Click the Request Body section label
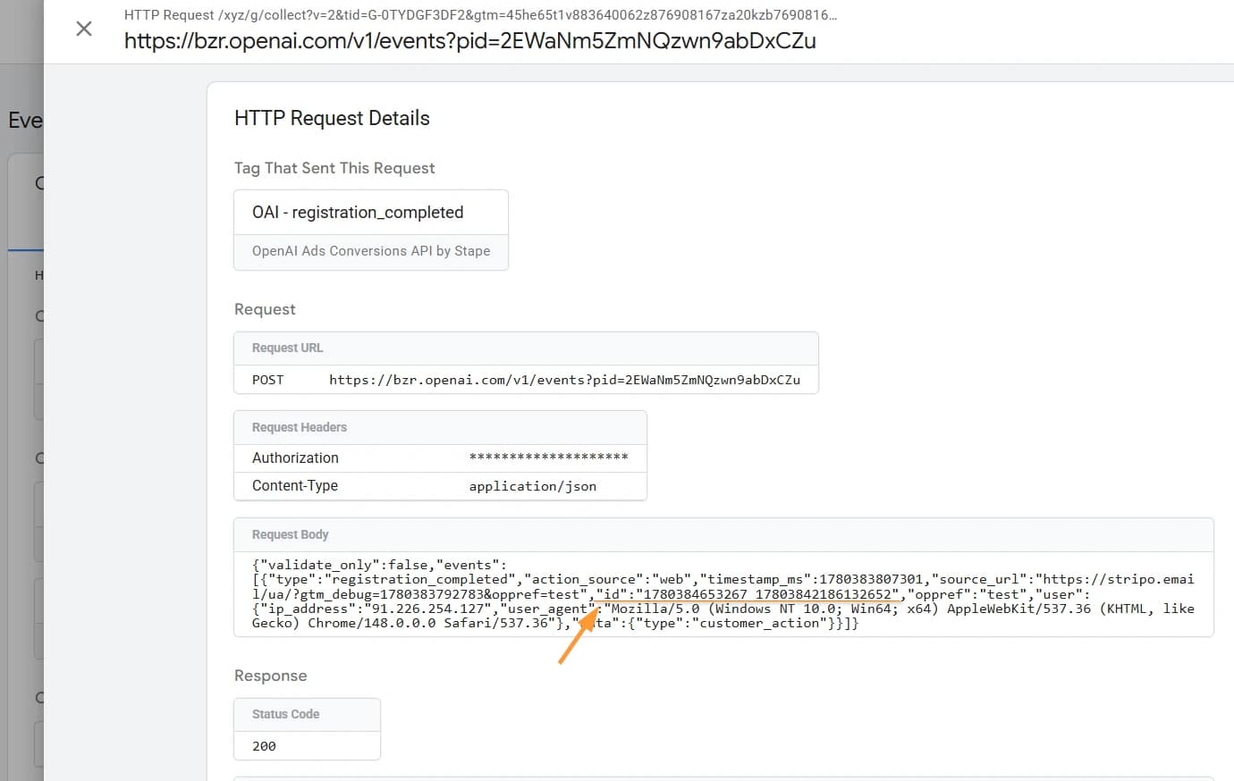 (x=290, y=534)
